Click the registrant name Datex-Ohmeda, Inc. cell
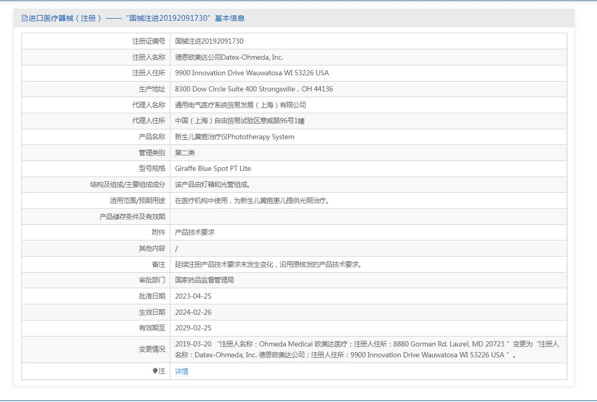Screen dimensions: 597x402 (229, 57)
